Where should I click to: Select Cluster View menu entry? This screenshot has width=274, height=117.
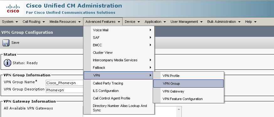(119, 53)
